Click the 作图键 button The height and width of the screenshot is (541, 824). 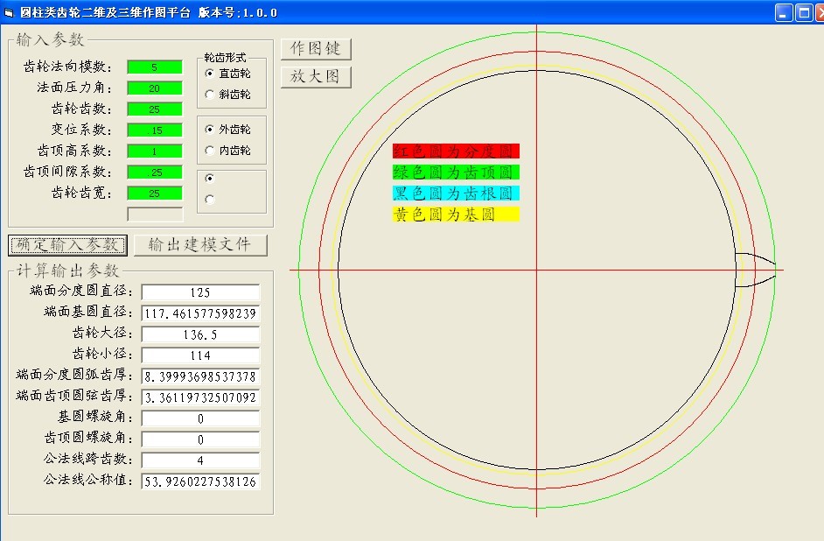pyautogui.click(x=316, y=49)
